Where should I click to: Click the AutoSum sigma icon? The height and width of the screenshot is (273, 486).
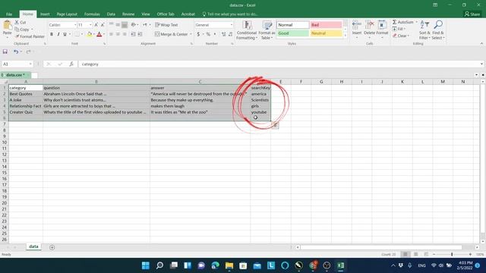point(395,22)
